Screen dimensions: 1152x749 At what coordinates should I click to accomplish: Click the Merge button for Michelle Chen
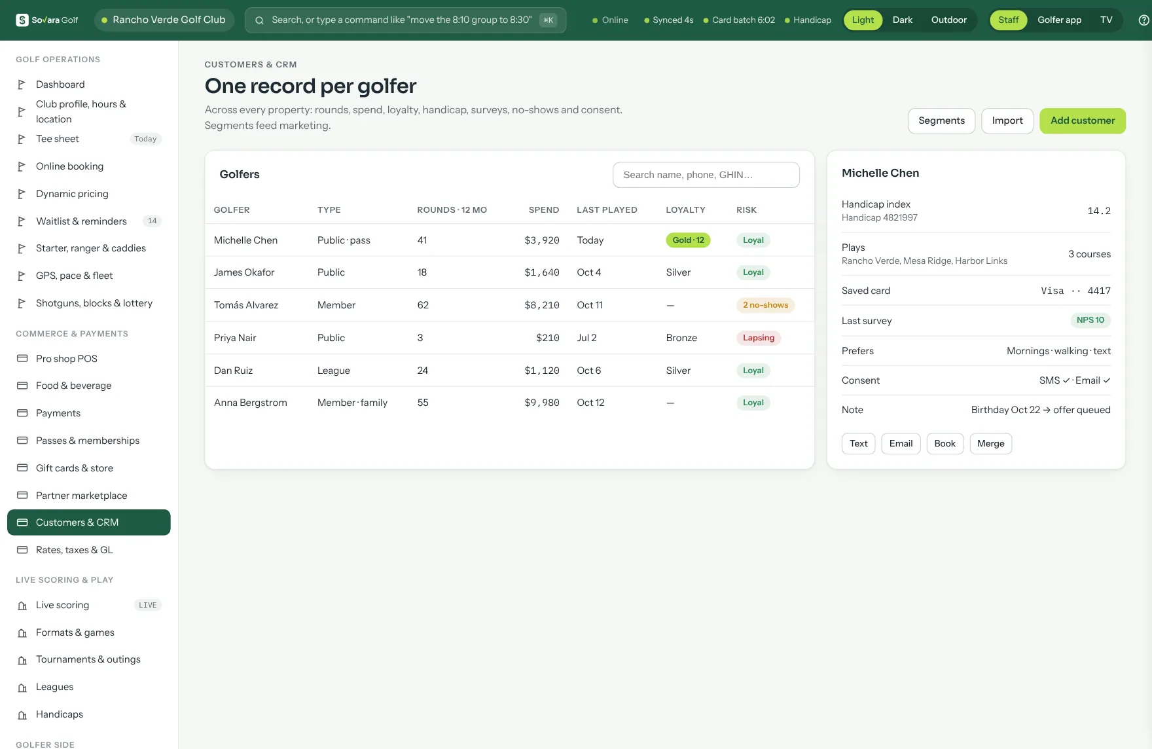[x=991, y=444]
